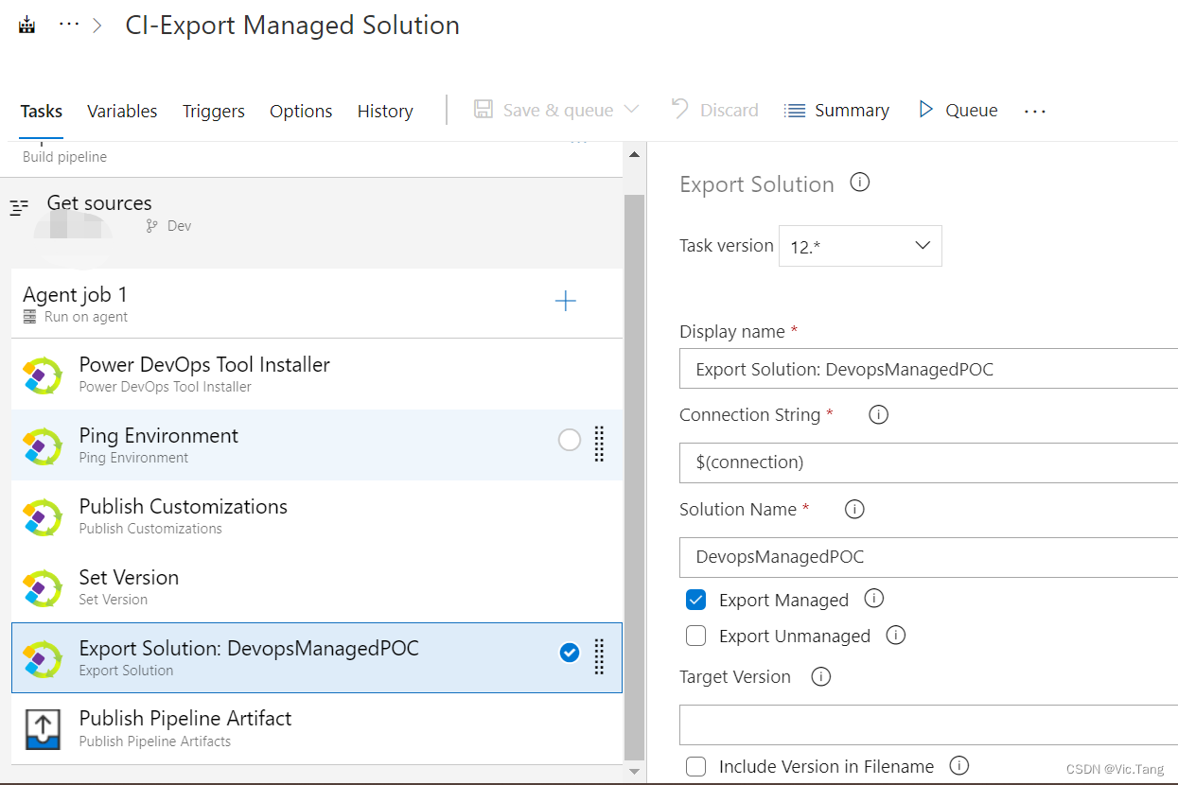
Task: Click the Queue button
Action: (971, 110)
